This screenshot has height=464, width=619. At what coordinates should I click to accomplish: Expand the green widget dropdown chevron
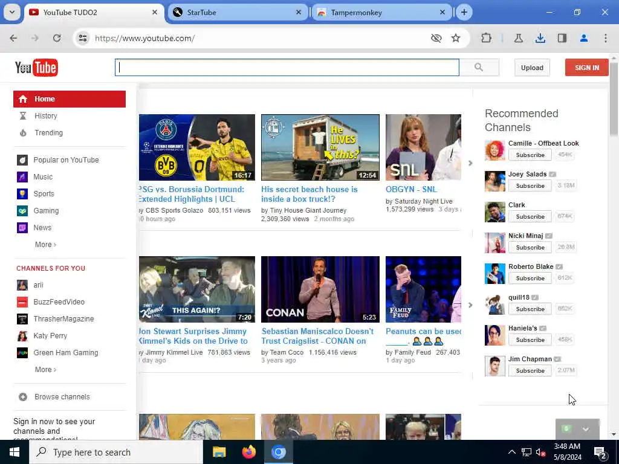point(586,430)
